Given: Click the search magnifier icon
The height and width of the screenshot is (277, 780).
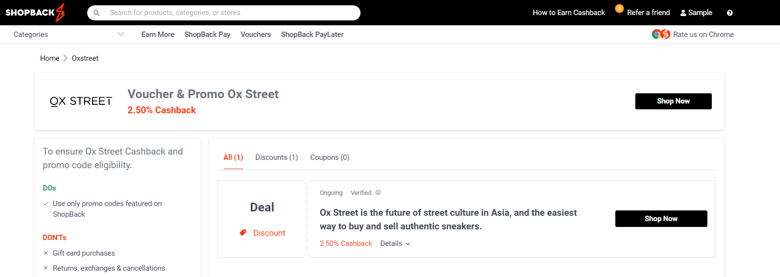Looking at the screenshot, I should [x=96, y=13].
